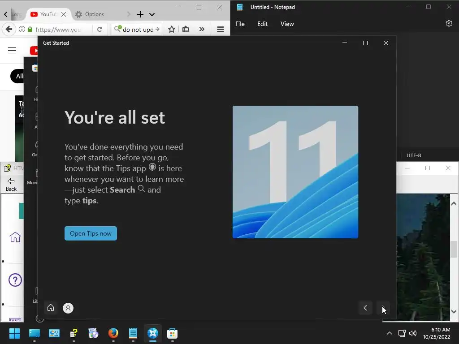Open a new browser tab with plus
The height and width of the screenshot is (344, 459).
coord(140,14)
